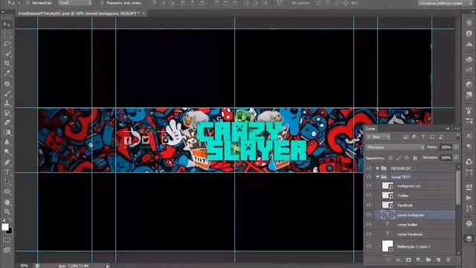Open the Character panel icon in dock
This screenshot has height=268, width=476.
click(469, 135)
